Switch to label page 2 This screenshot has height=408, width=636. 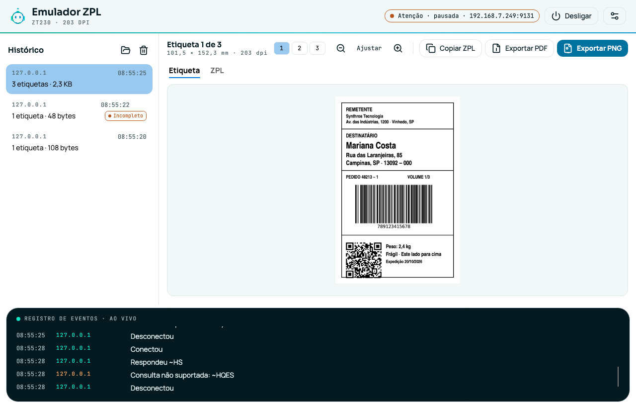pos(299,48)
